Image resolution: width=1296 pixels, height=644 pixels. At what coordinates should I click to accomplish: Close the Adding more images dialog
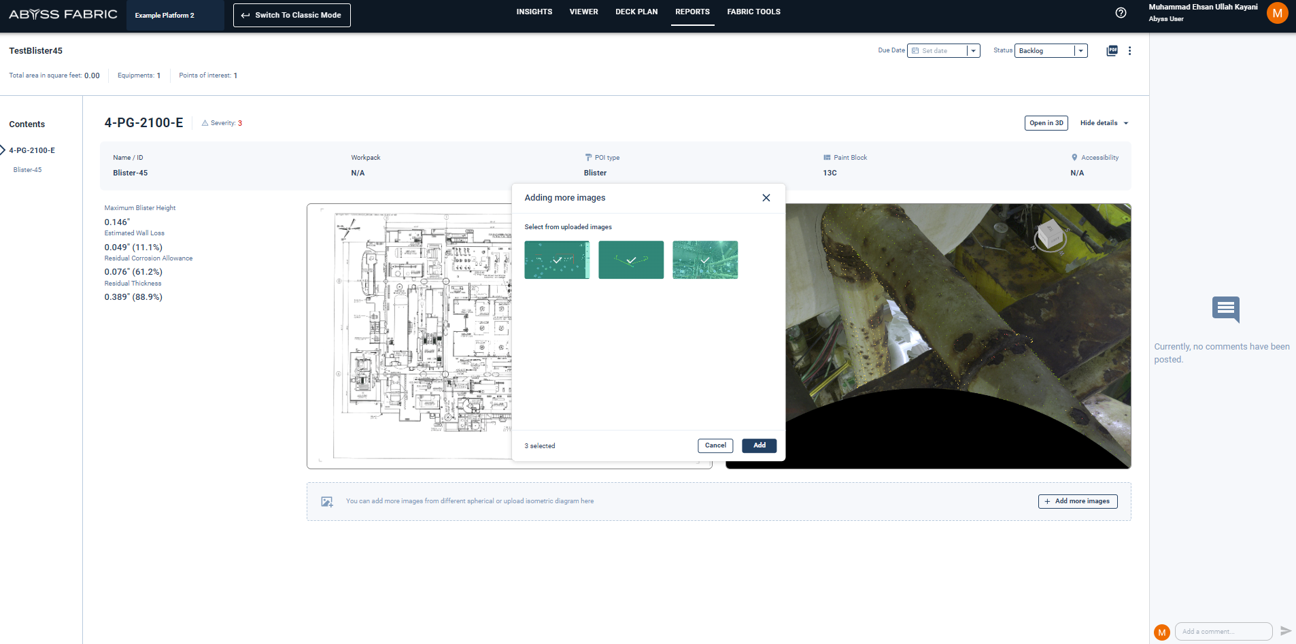pos(766,198)
